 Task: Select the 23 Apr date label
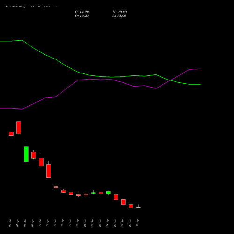click(x=100, y=223)
